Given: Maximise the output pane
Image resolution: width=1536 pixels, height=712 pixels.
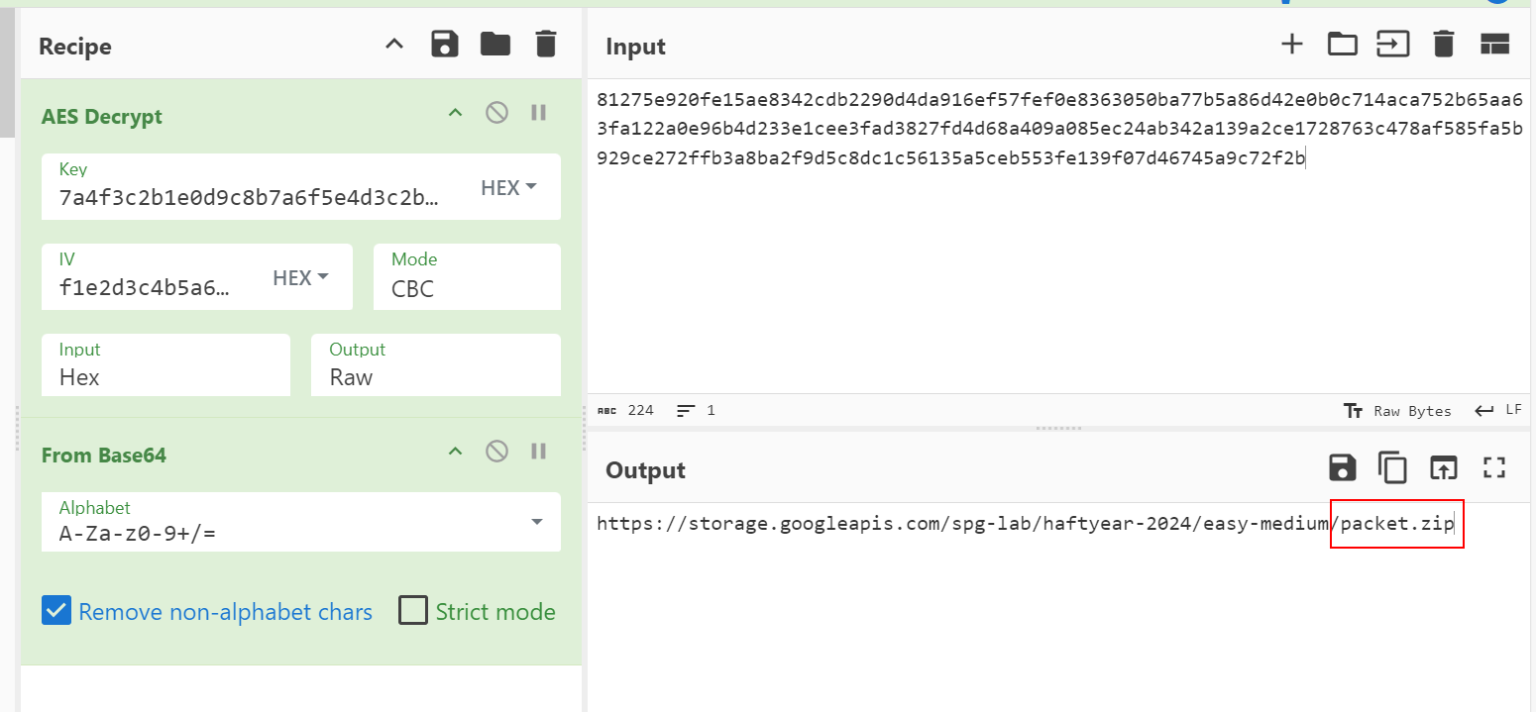Looking at the screenshot, I should click(1493, 468).
